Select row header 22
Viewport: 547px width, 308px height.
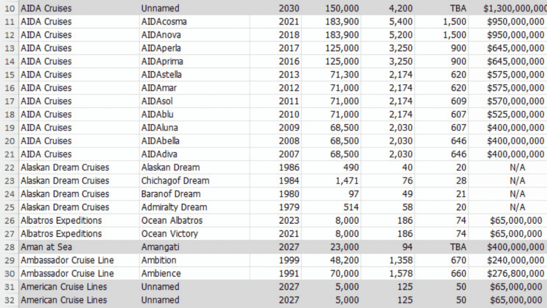point(9,168)
